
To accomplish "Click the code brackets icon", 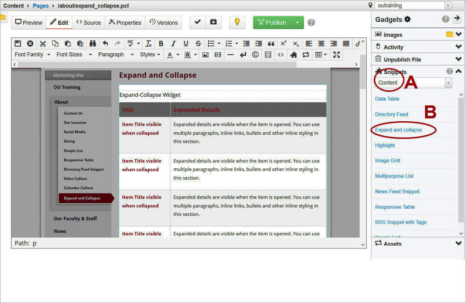I will pos(281,55).
